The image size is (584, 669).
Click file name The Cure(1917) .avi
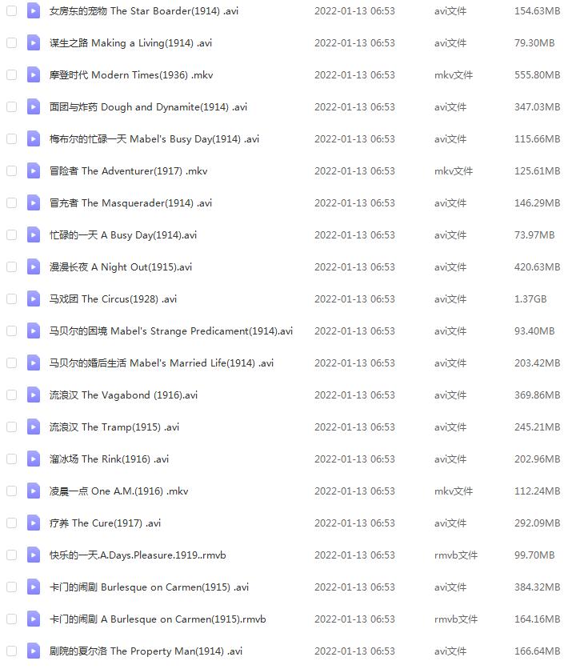(x=105, y=523)
